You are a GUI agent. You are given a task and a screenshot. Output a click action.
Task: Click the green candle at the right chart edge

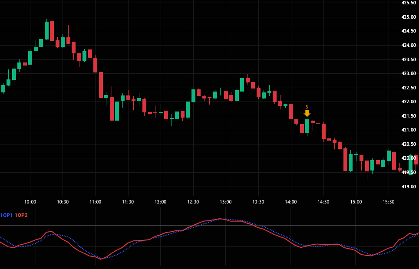pyautogui.click(x=411, y=165)
